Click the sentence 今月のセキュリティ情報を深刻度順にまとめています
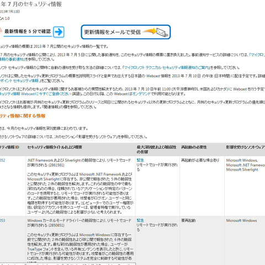The height and width of the screenshot is (265, 265). pyautogui.click(x=44, y=129)
